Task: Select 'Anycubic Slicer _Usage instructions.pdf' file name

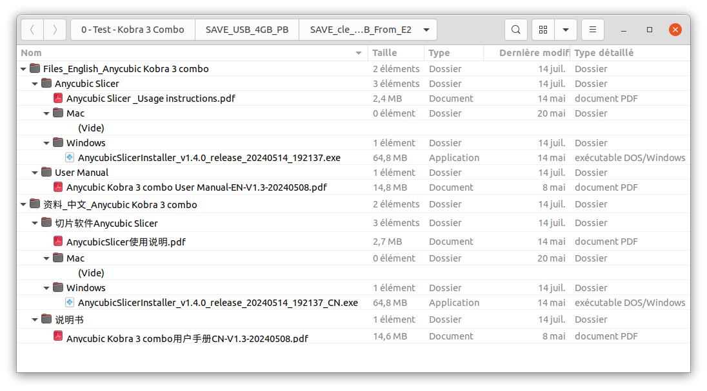Action: tap(151, 99)
